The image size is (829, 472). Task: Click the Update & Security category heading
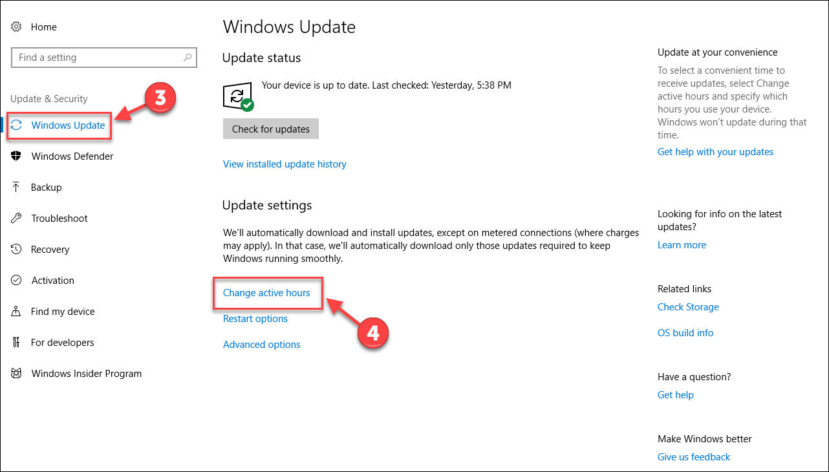click(x=49, y=99)
